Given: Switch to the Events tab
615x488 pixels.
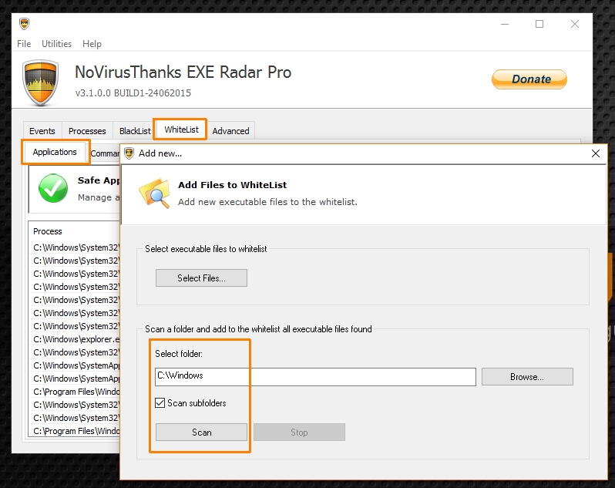Looking at the screenshot, I should [42, 131].
